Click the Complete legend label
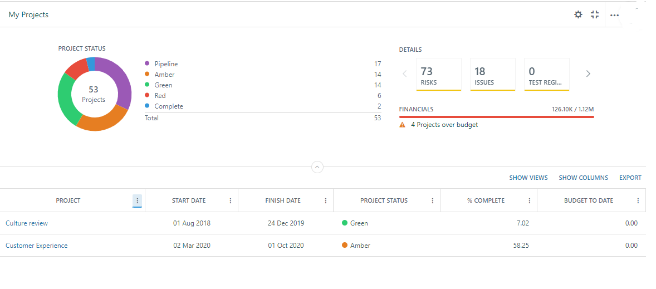 click(x=169, y=106)
